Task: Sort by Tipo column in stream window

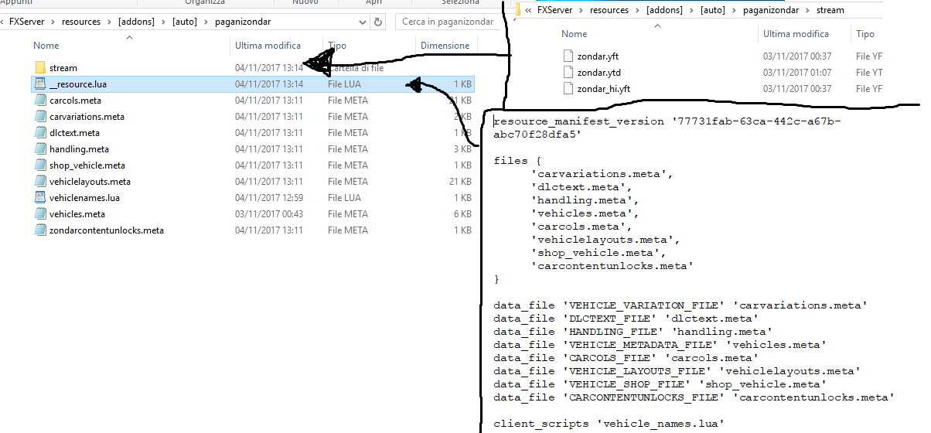Action: pos(866,34)
